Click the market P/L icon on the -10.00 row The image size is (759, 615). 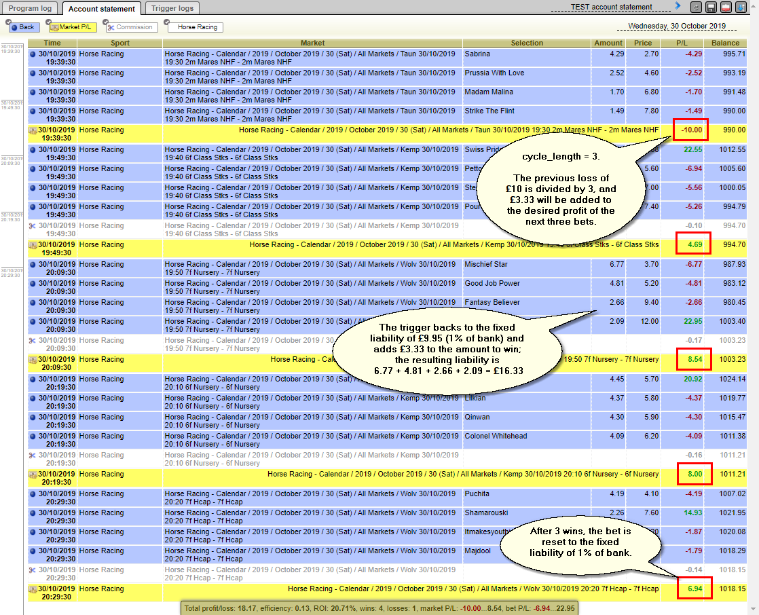click(x=33, y=130)
